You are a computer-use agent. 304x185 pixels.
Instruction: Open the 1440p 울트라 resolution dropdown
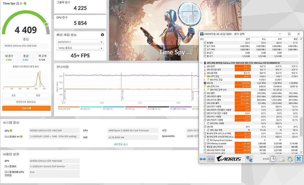coord(80,48)
